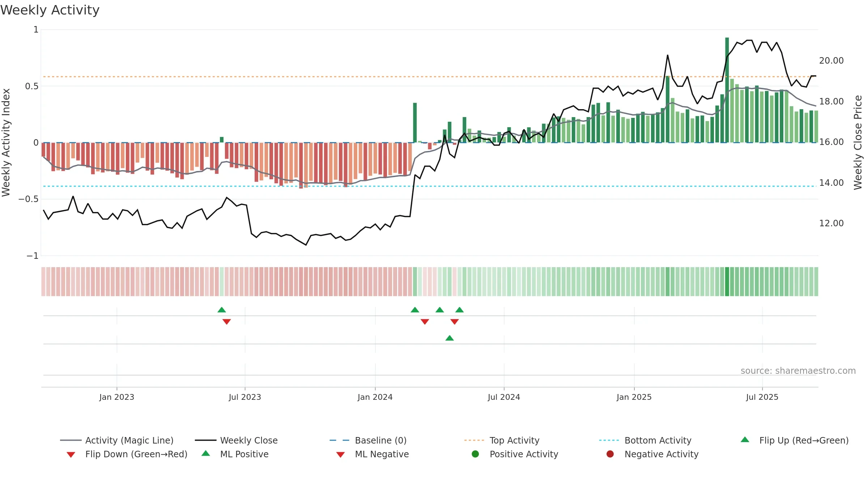Click the Positive Activity green circle icon
The width and height of the screenshot is (868, 488).
(475, 454)
